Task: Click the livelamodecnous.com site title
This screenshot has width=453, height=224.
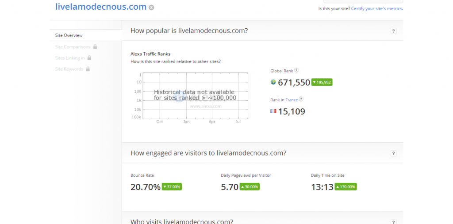Action: [x=101, y=7]
